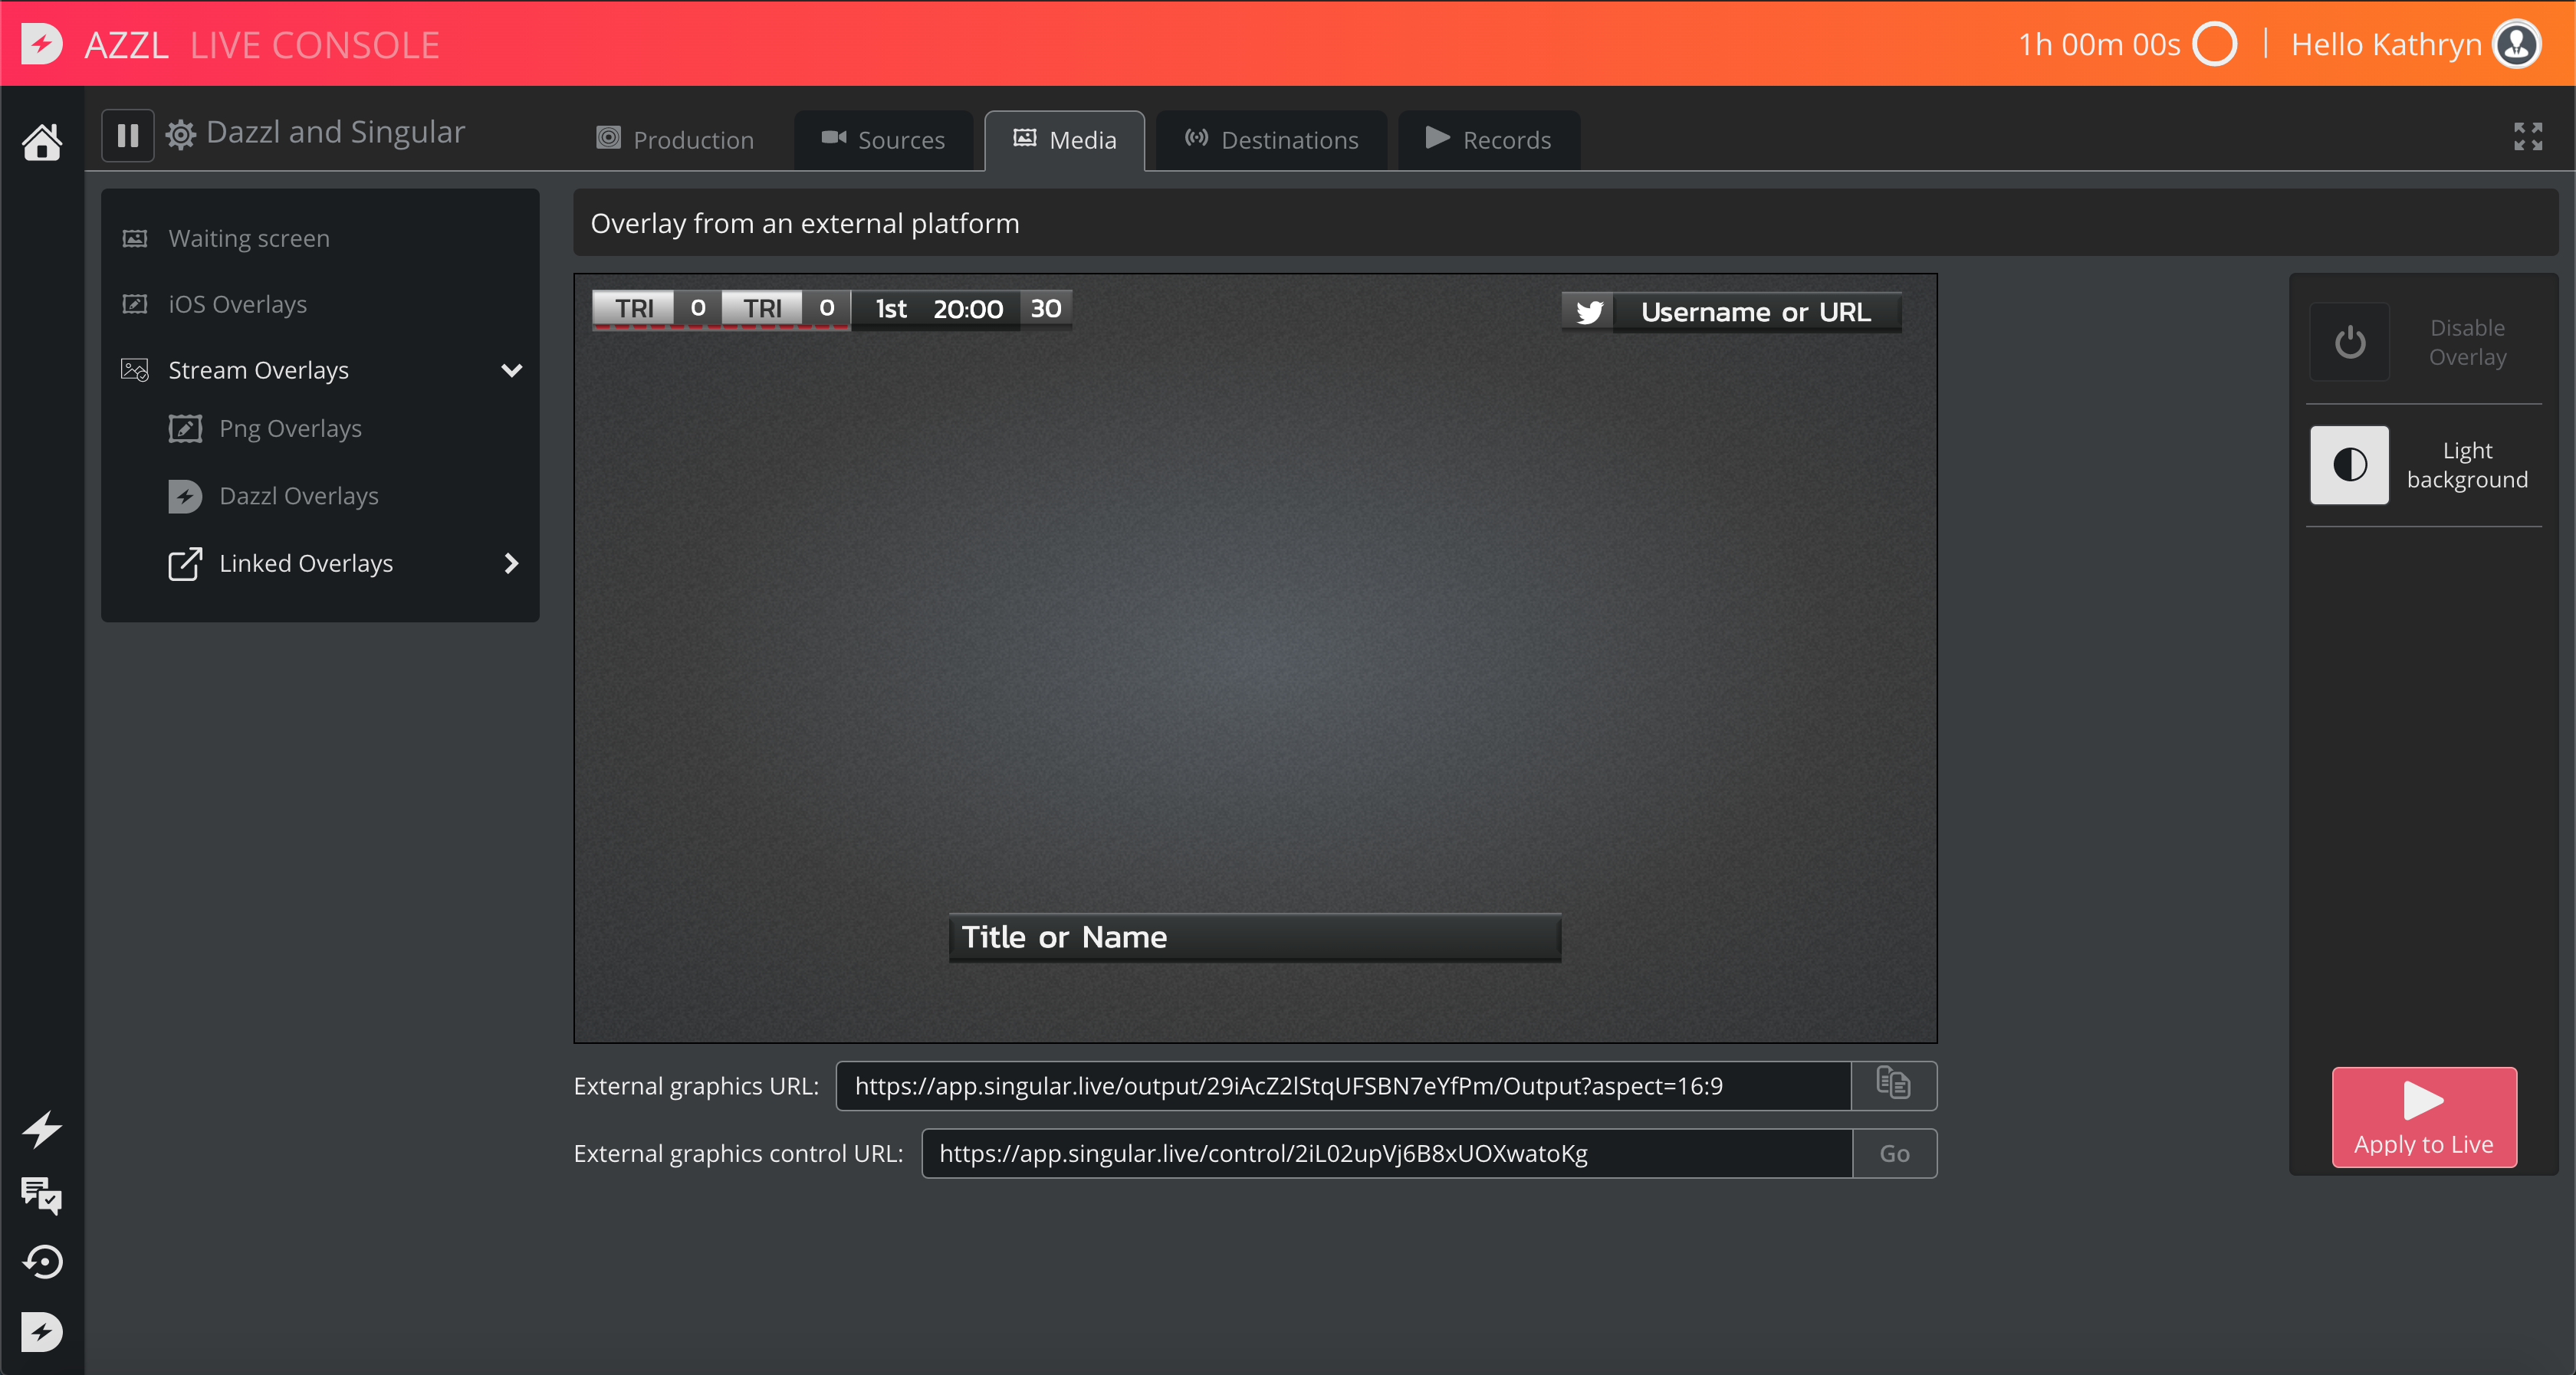Go to Home via the sidebar house icon
This screenshot has height=1375, width=2576.
pyautogui.click(x=42, y=142)
